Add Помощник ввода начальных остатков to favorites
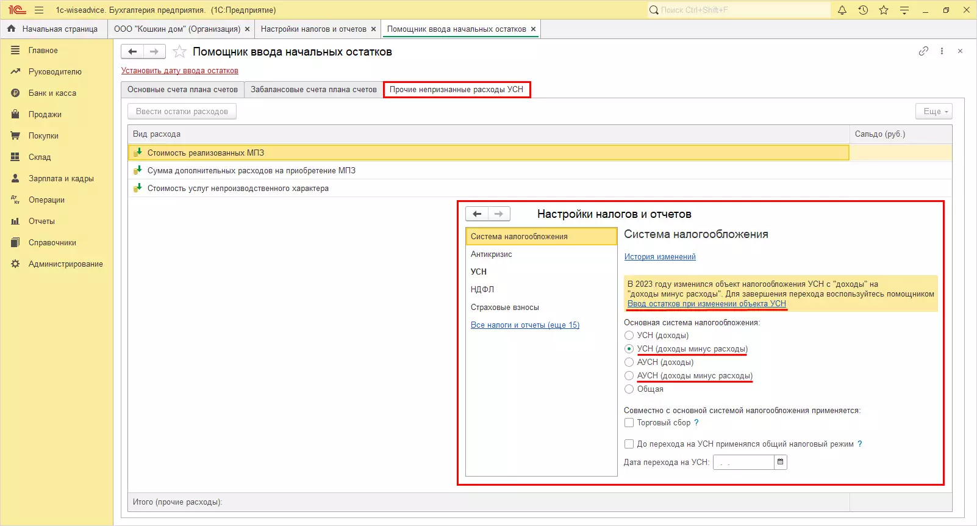 [x=179, y=52]
